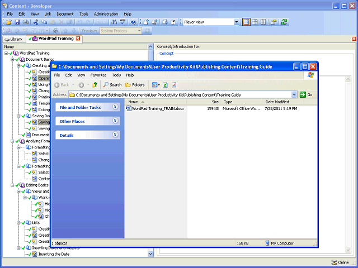Click the My Computer status bar zone
358x268 pixels.
point(280,243)
